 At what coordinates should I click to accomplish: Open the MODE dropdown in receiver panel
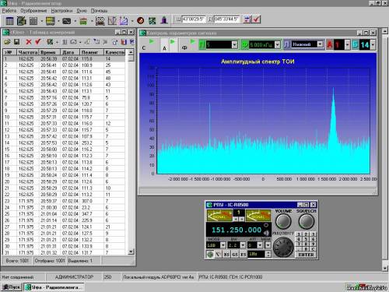[223, 245]
